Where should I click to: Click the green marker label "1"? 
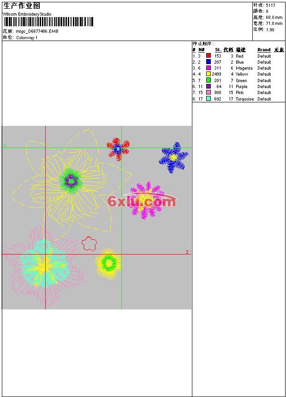5,146
